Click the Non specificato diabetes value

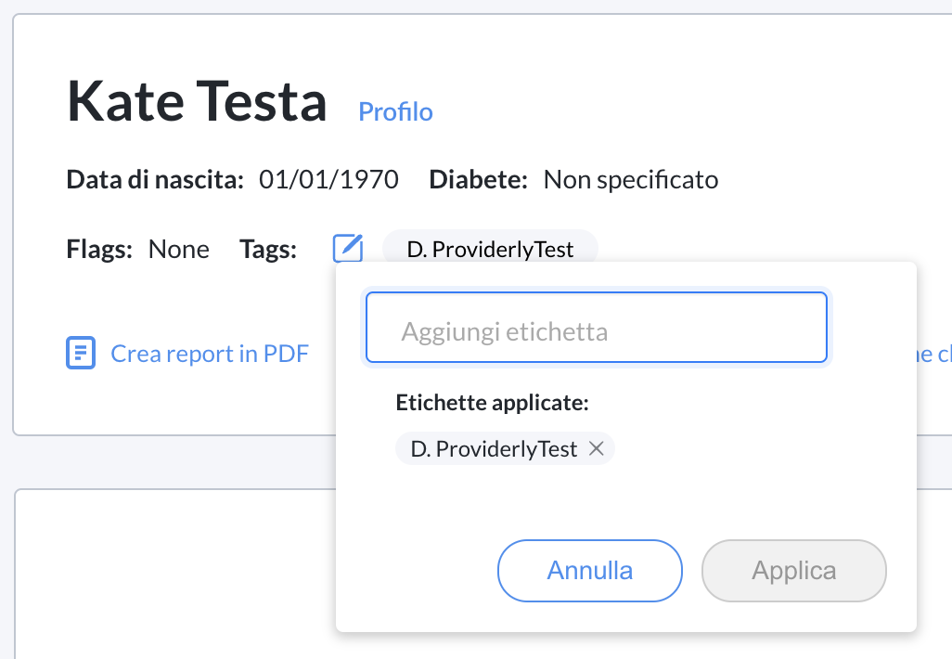631,180
